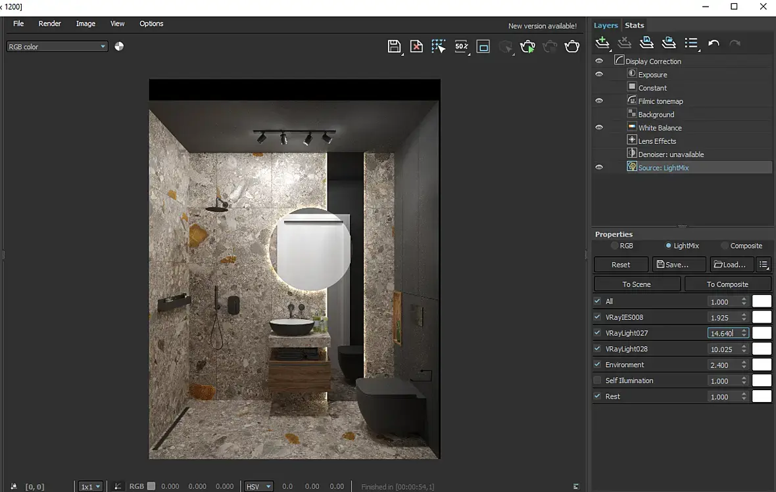Enable the Self Illumination checkbox
The height and width of the screenshot is (492, 776).
point(597,380)
